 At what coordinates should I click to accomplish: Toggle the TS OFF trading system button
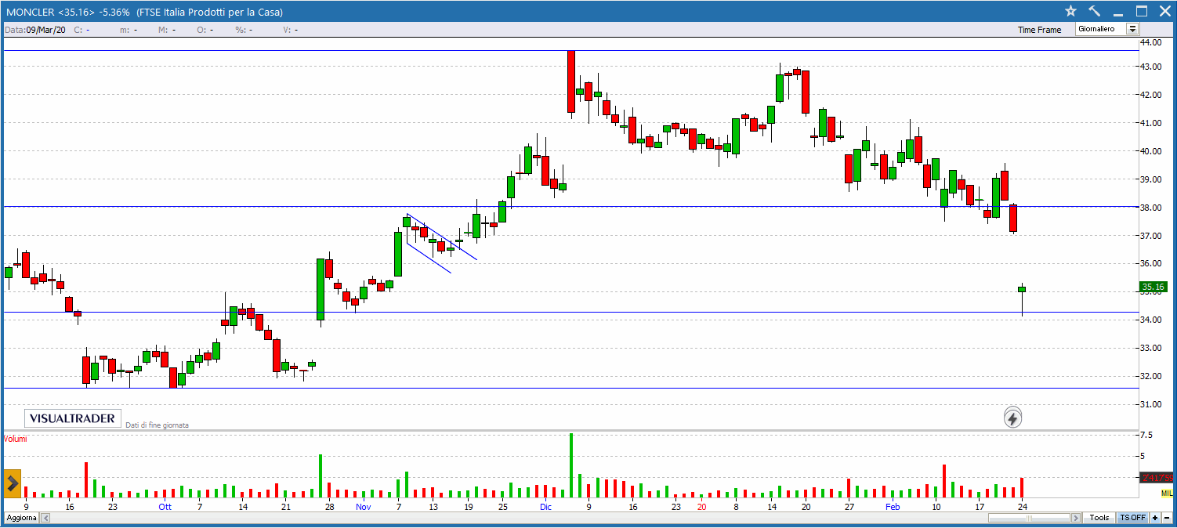tap(1132, 518)
